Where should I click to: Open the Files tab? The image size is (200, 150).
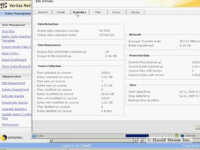coord(98,12)
